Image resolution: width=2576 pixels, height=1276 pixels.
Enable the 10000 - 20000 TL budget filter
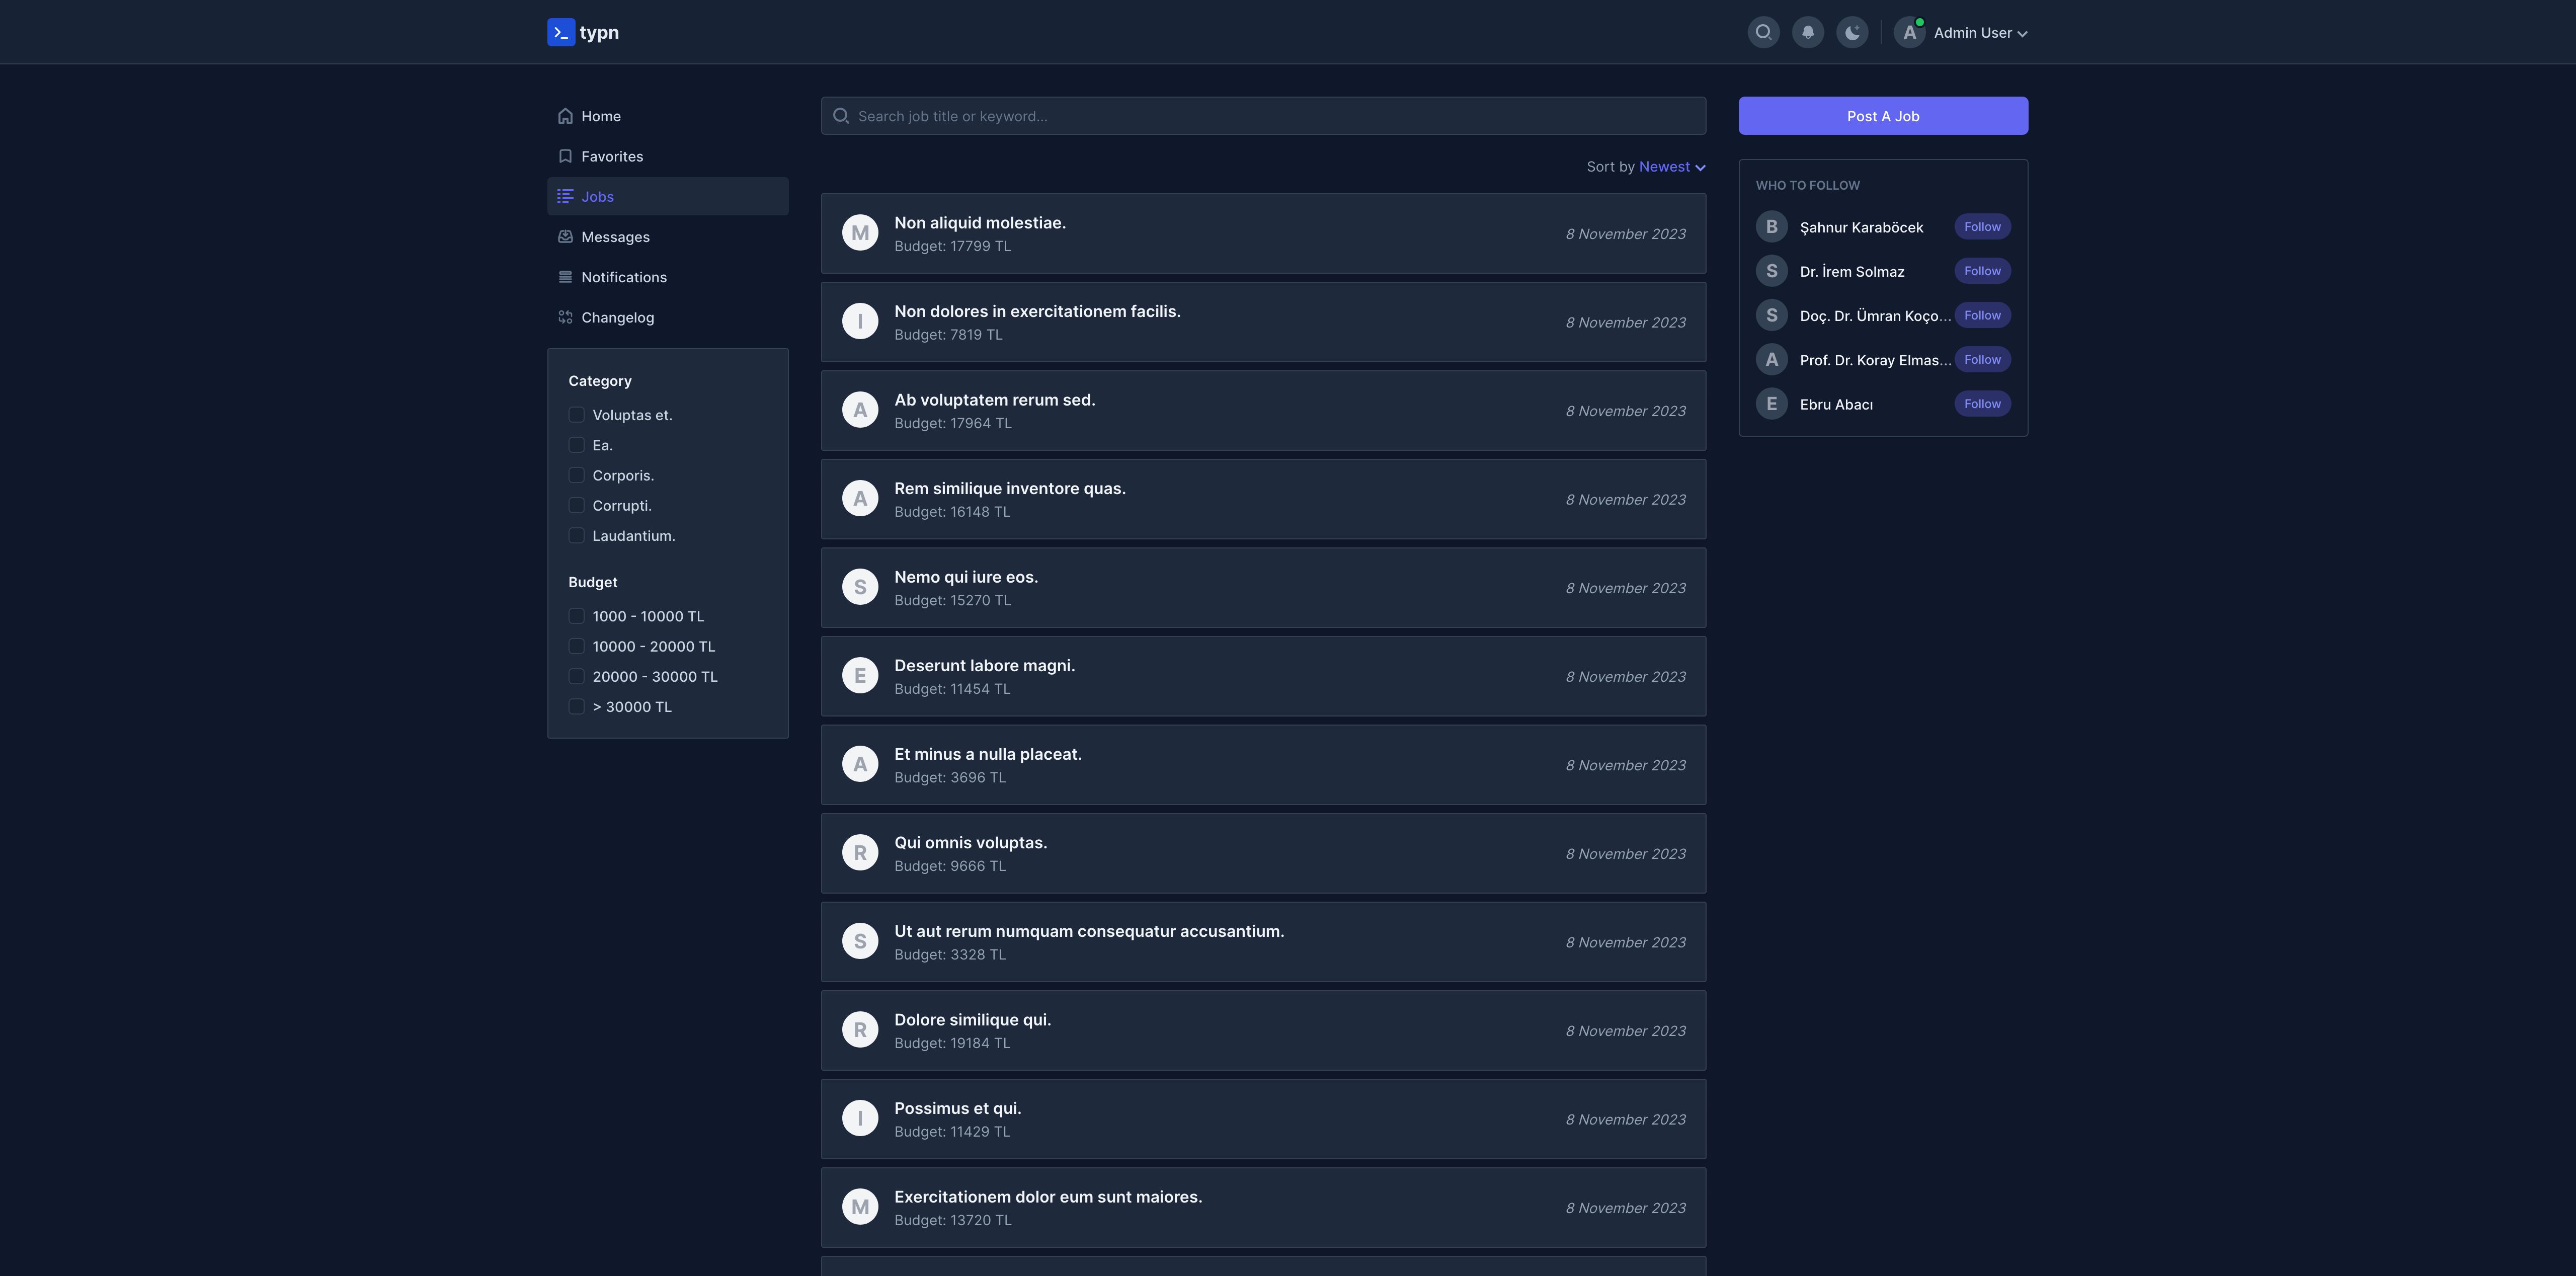576,646
